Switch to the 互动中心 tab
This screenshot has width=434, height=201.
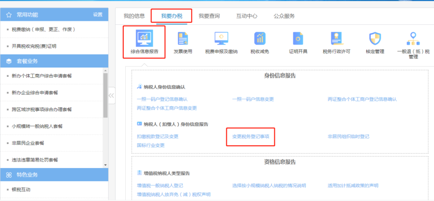click(247, 16)
